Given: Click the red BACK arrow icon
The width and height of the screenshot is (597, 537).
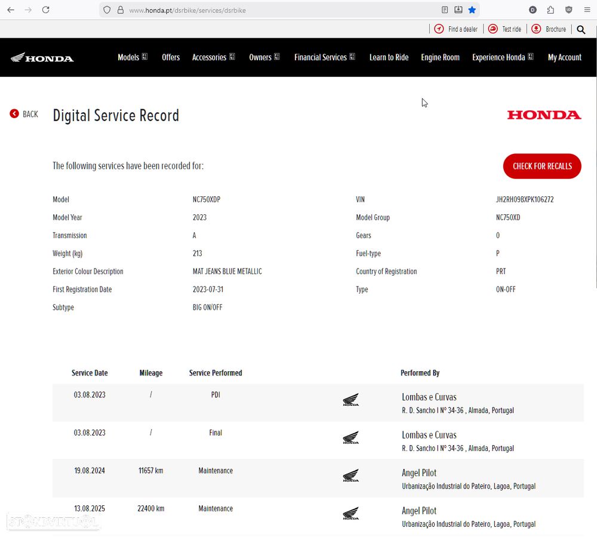Looking at the screenshot, I should (14, 113).
